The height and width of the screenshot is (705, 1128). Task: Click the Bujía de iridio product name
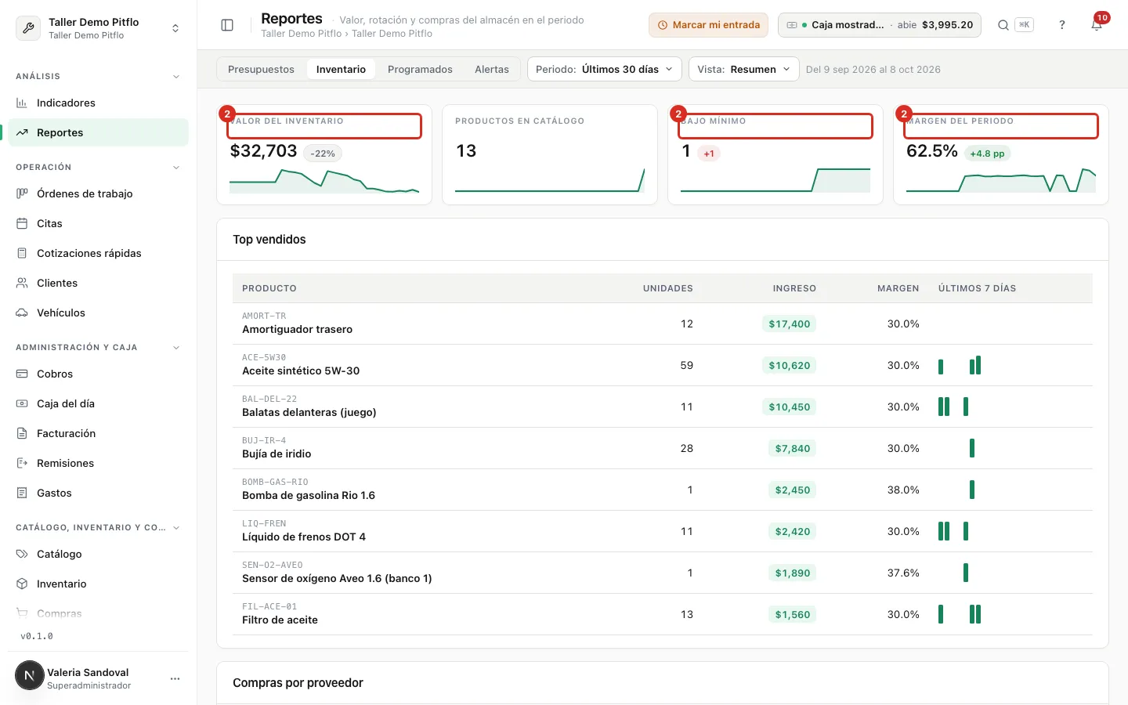[277, 454]
